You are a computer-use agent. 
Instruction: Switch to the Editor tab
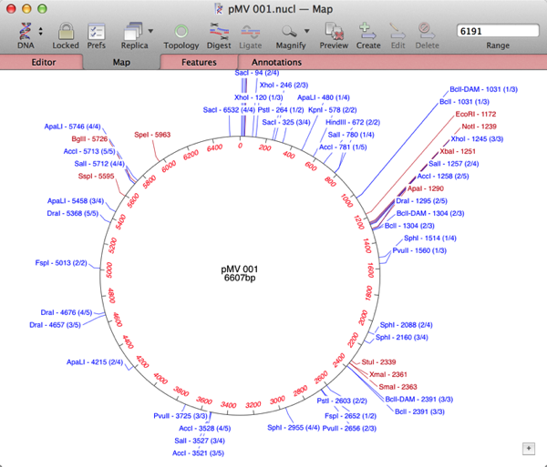click(43, 63)
